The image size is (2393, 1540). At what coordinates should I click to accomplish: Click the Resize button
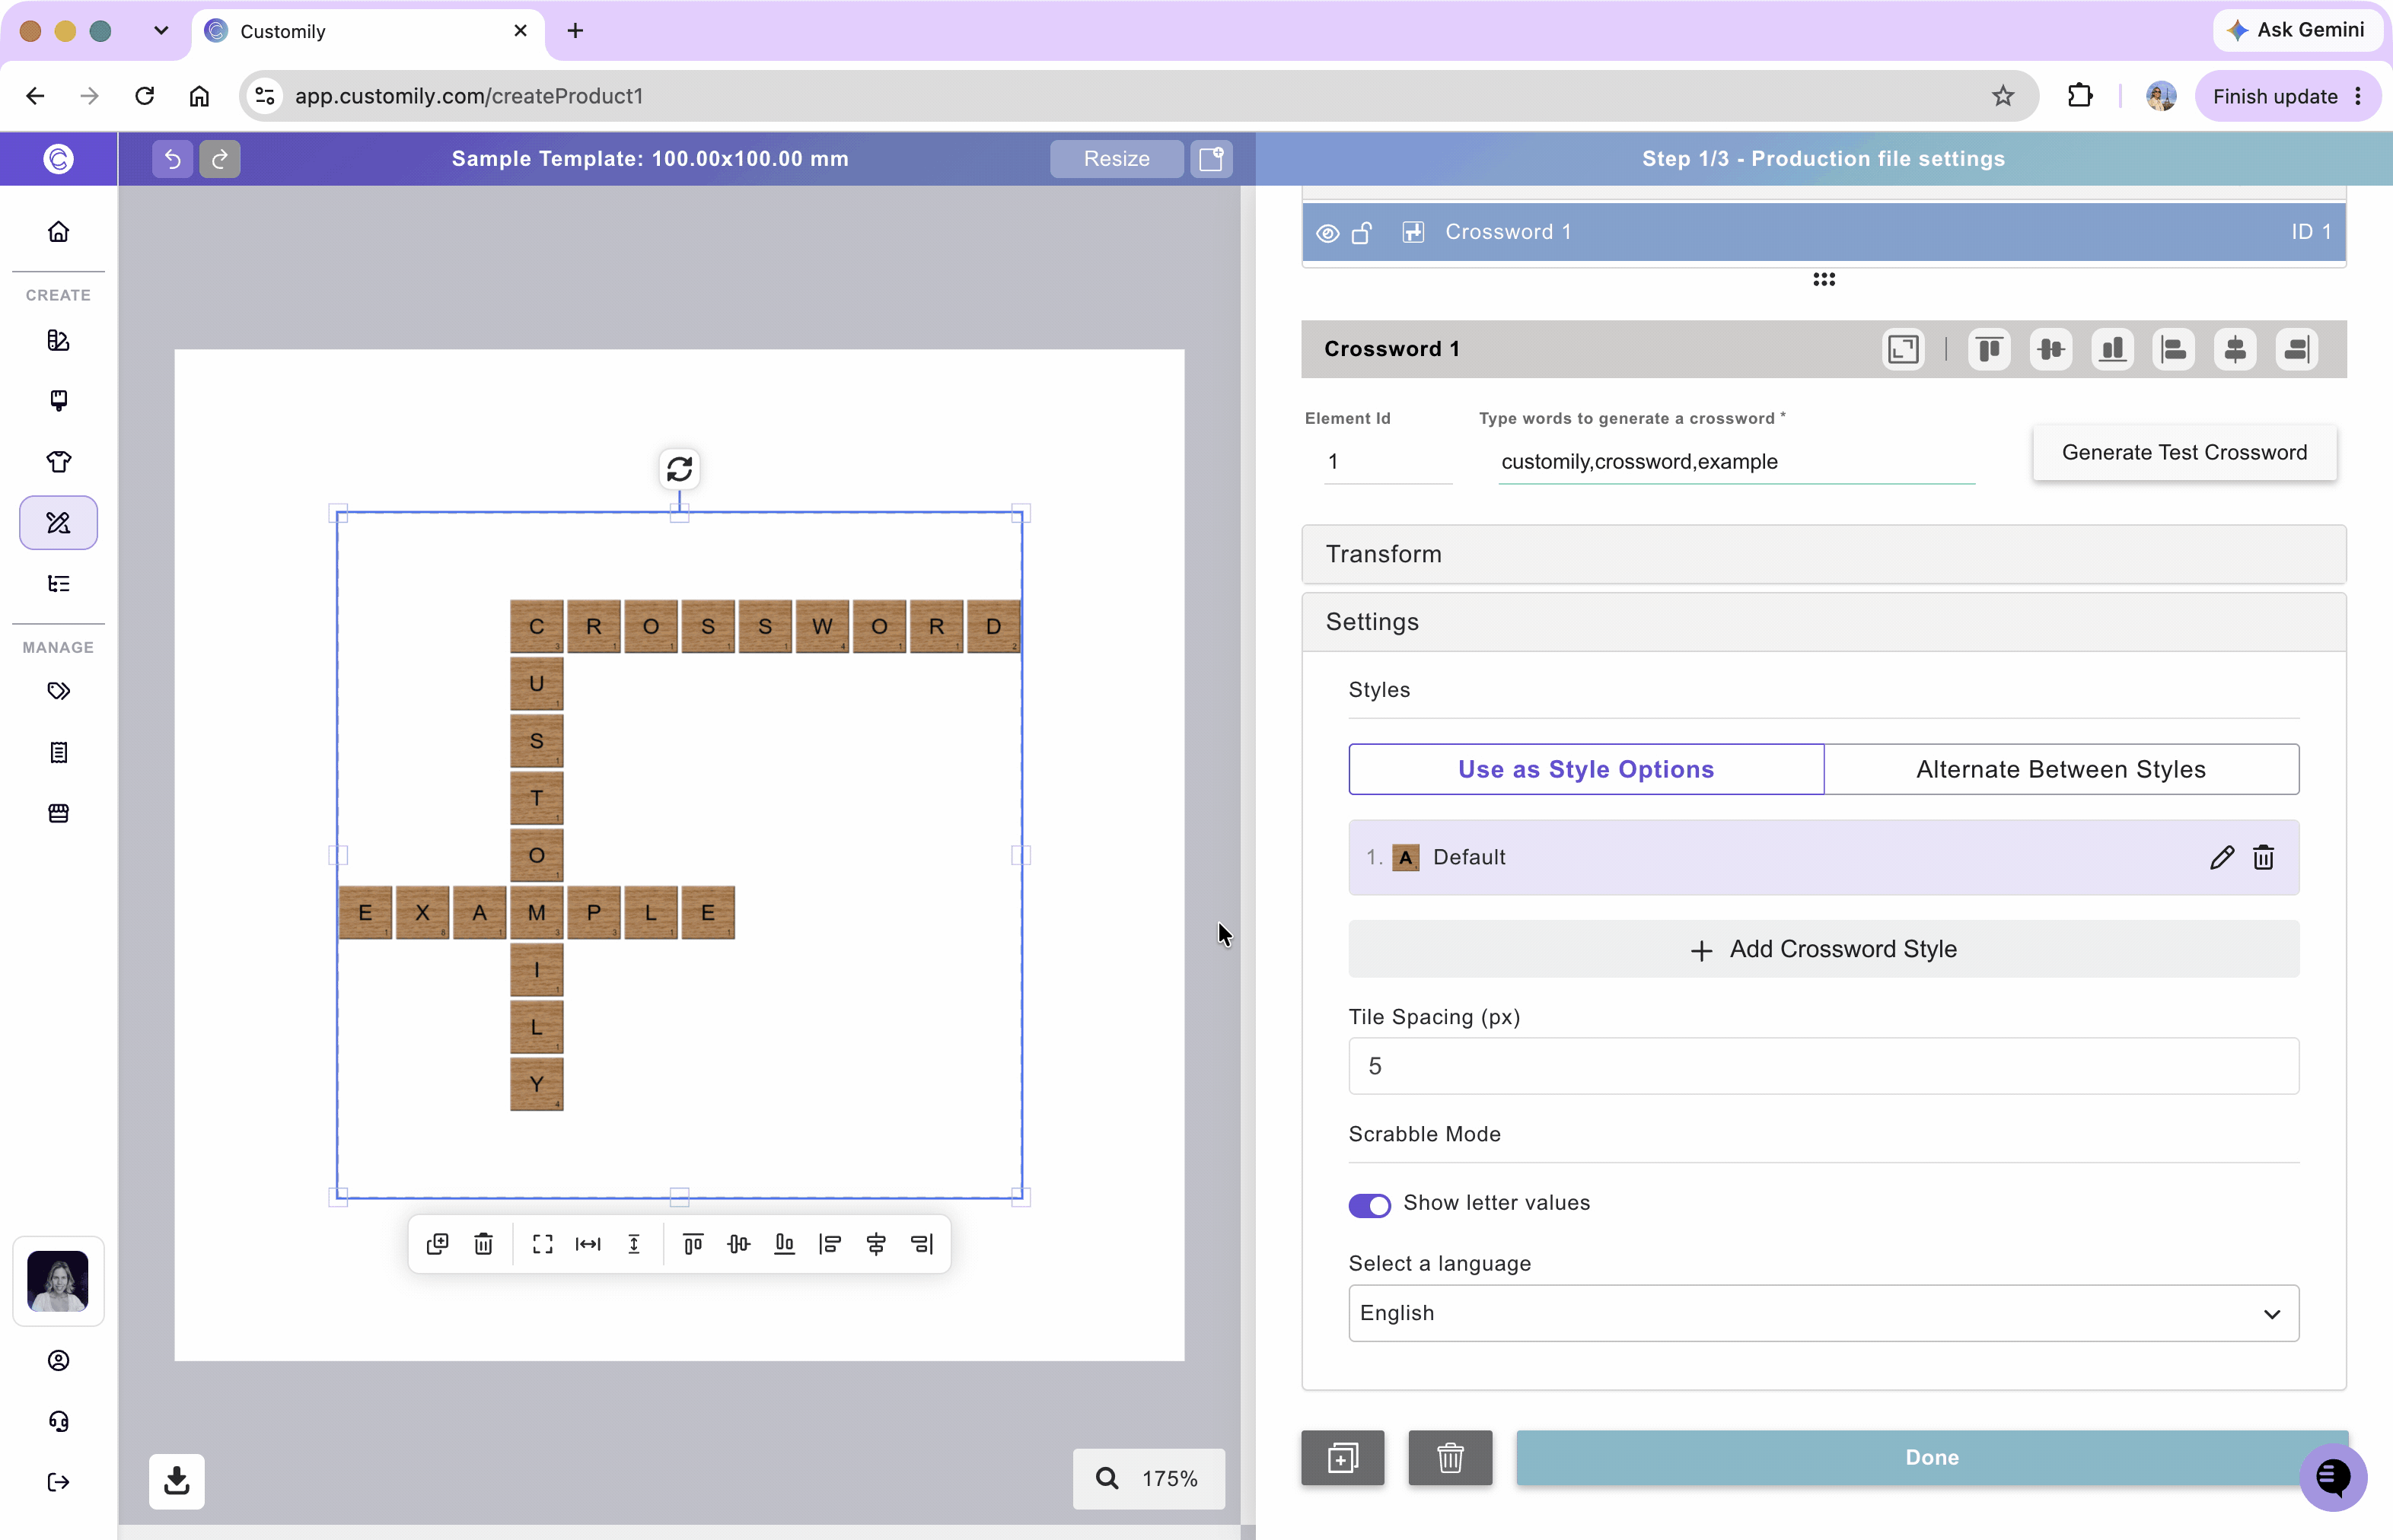[1117, 158]
